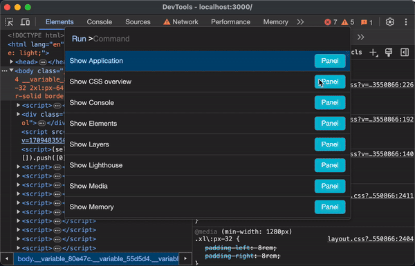Click the yellow warnings count badge
Screen dimensions: 415x266
coord(348,22)
